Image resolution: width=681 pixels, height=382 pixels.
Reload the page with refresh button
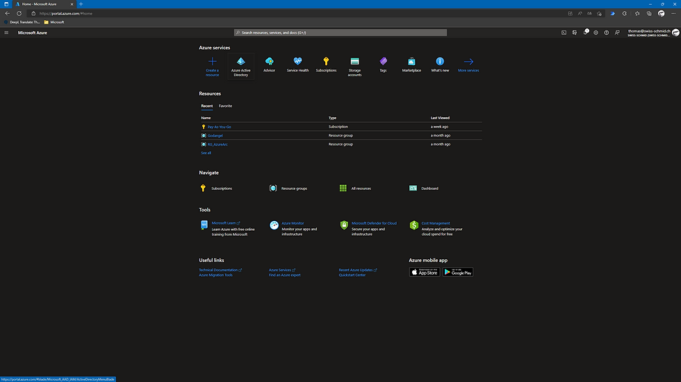[19, 13]
